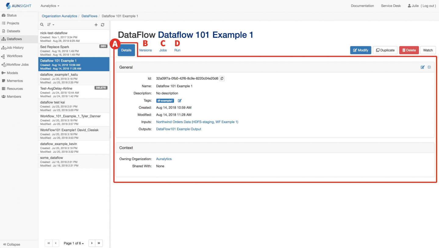Viewport: 439px width, 248px height.
Task: Collapse the General panel with compress icon
Action: (429, 67)
